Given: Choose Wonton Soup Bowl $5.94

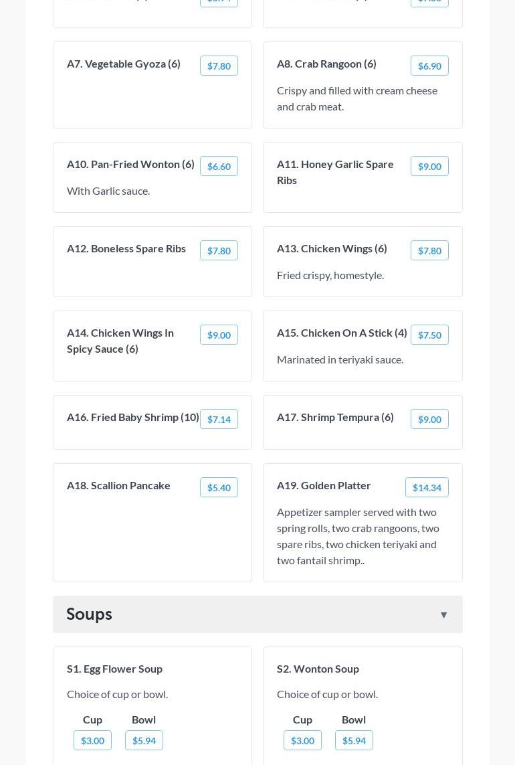Looking at the screenshot, I should [354, 740].
